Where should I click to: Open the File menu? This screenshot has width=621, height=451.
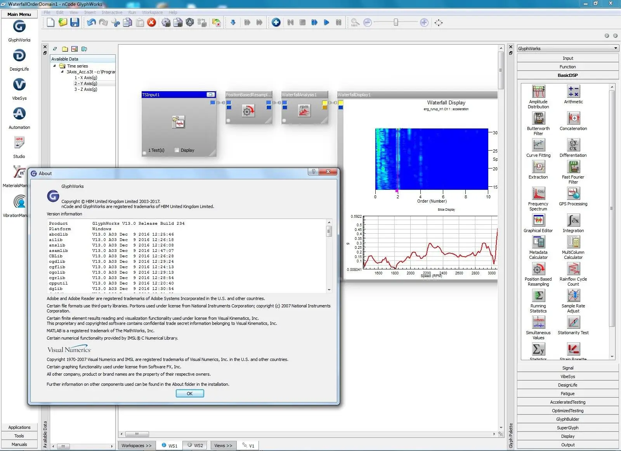[x=47, y=12]
